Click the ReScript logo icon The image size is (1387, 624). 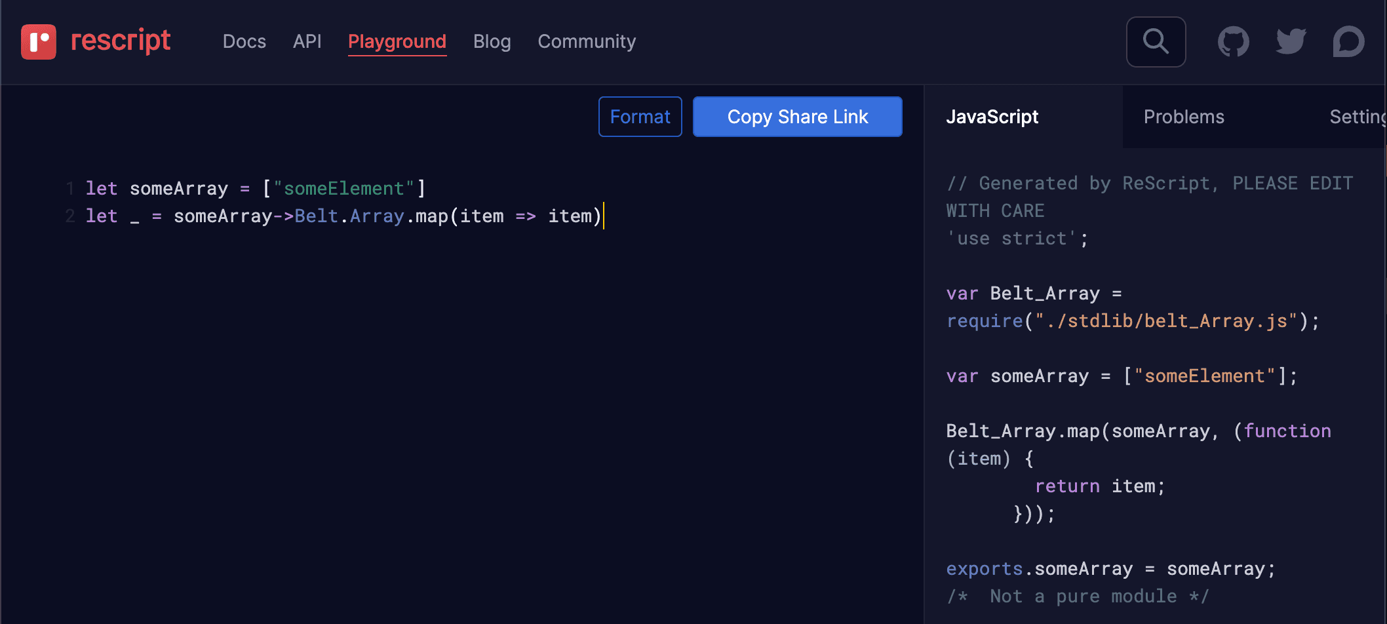pos(39,42)
